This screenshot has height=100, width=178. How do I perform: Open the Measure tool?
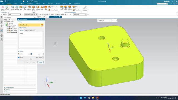point(85,8)
